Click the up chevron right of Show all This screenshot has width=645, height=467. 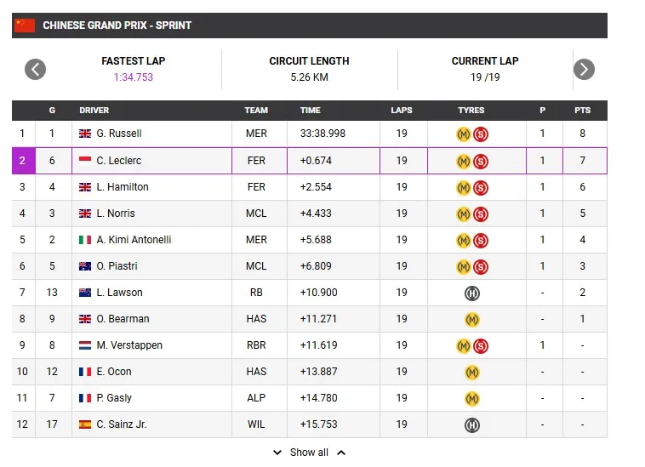(341, 453)
